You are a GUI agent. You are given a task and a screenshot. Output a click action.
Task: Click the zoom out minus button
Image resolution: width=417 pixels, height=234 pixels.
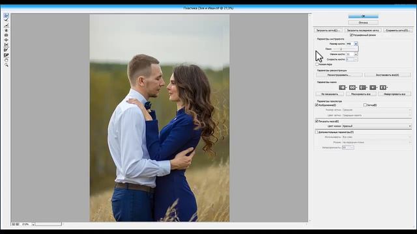14,224
